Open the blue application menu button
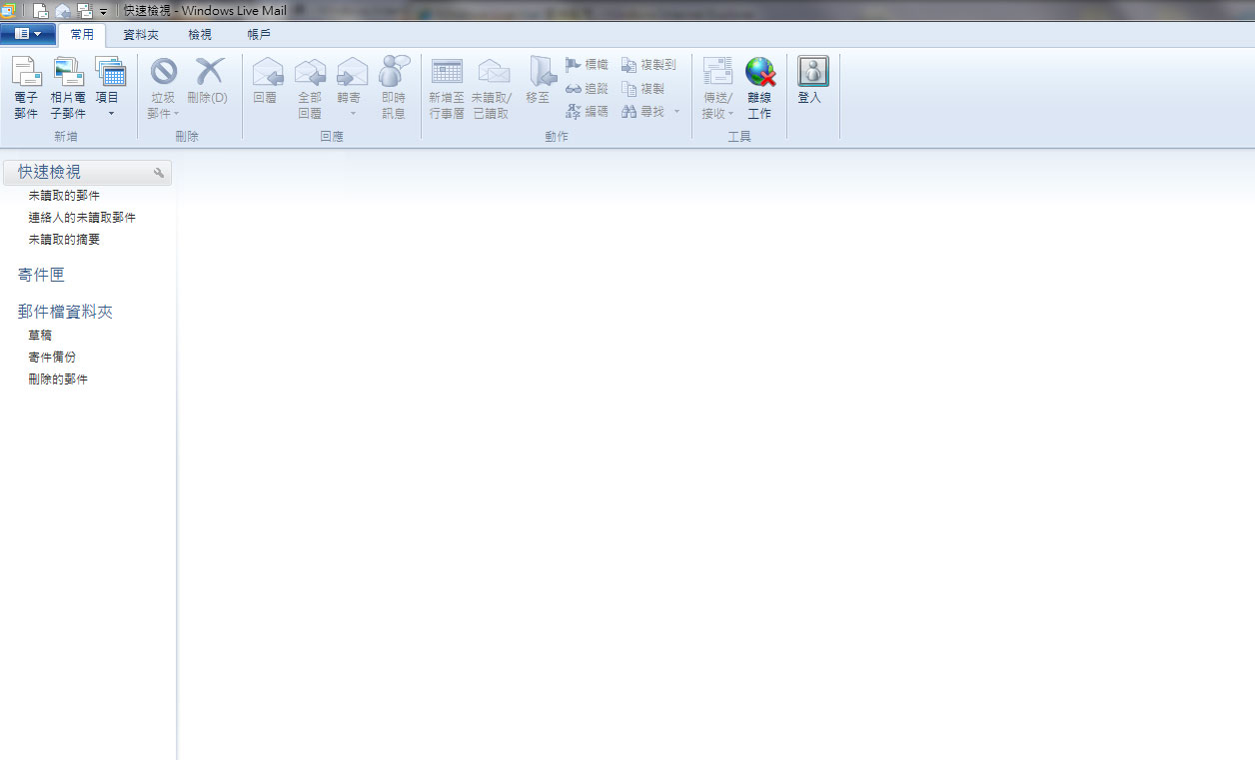Viewport: 1255px width, 760px height. tap(28, 34)
